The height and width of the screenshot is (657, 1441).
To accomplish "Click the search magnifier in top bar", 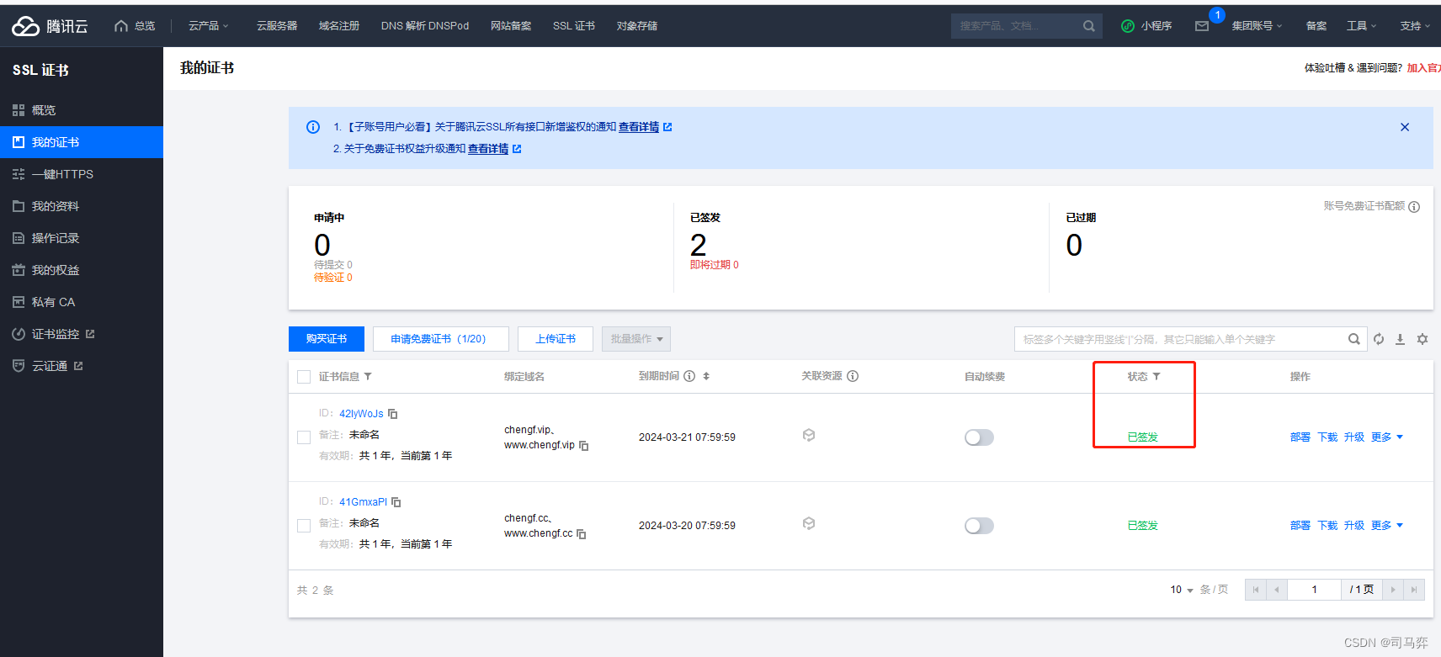I will 1088,26.
